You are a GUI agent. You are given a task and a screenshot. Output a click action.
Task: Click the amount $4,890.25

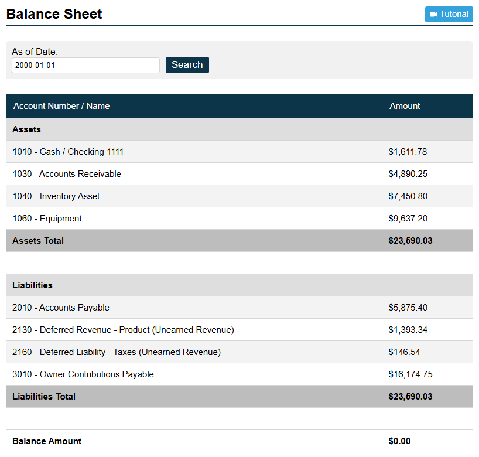(408, 174)
